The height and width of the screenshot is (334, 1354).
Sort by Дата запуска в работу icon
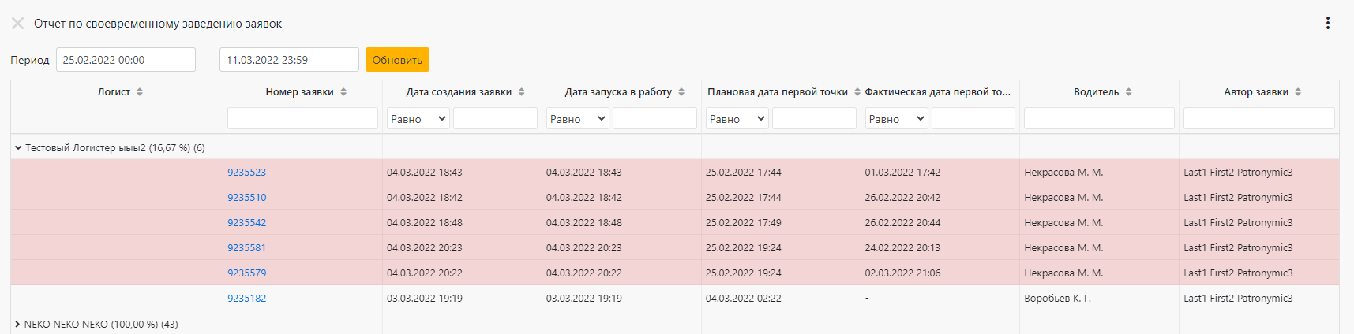[681, 92]
